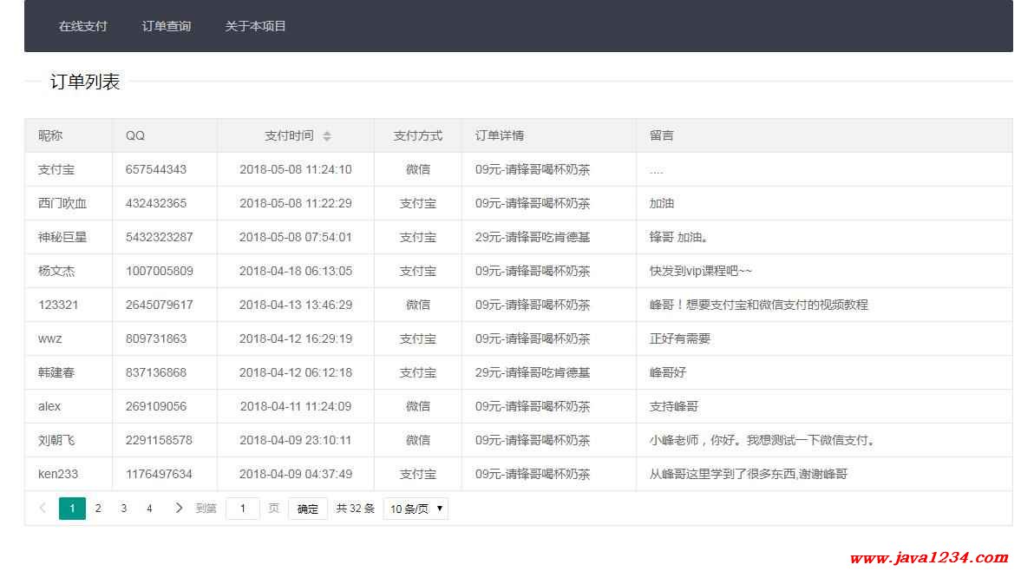Image resolution: width=1021 pixels, height=578 pixels.
Task: Click timestamp 2018-04-12 06:12:18
Action: tap(296, 372)
